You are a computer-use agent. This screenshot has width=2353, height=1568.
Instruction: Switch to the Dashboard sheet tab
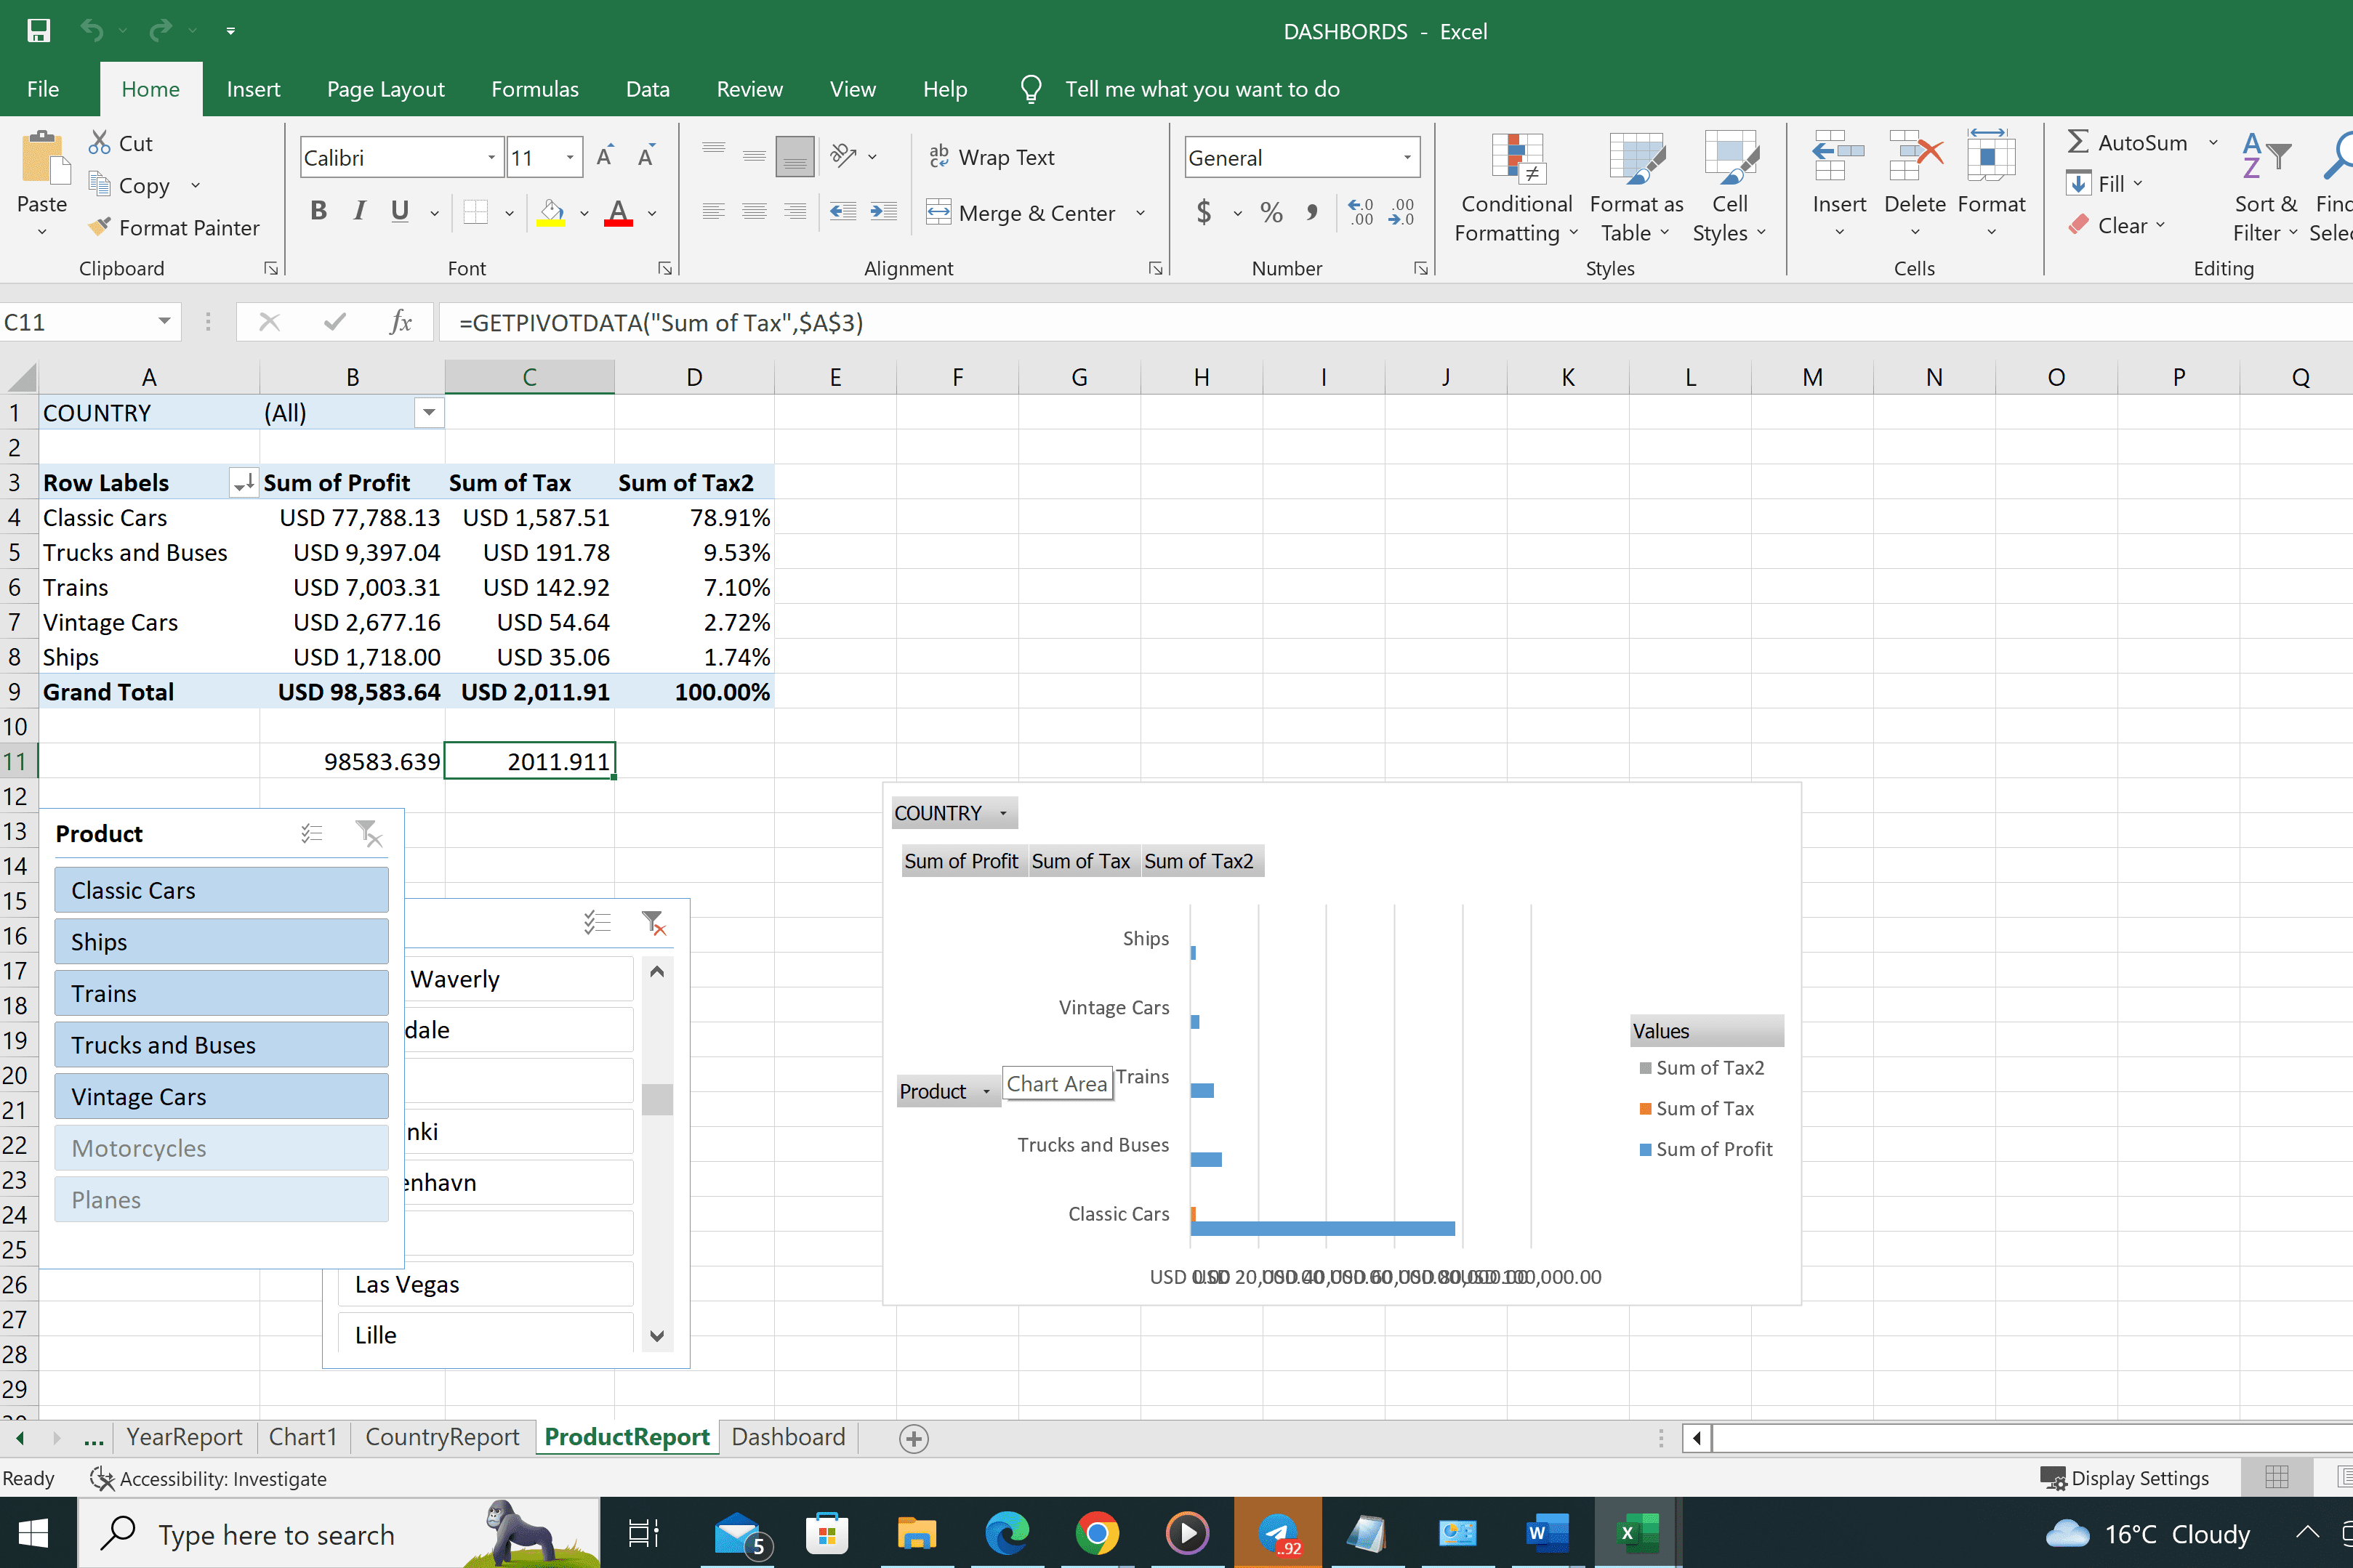coord(787,1437)
